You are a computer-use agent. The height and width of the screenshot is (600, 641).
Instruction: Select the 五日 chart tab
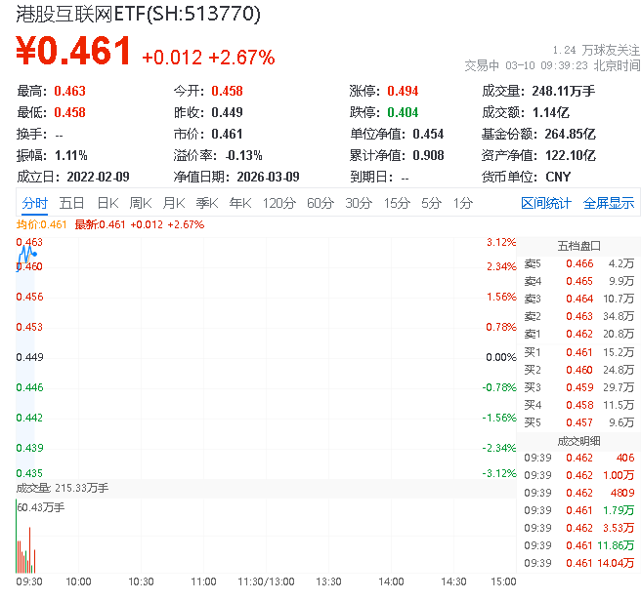(71, 203)
